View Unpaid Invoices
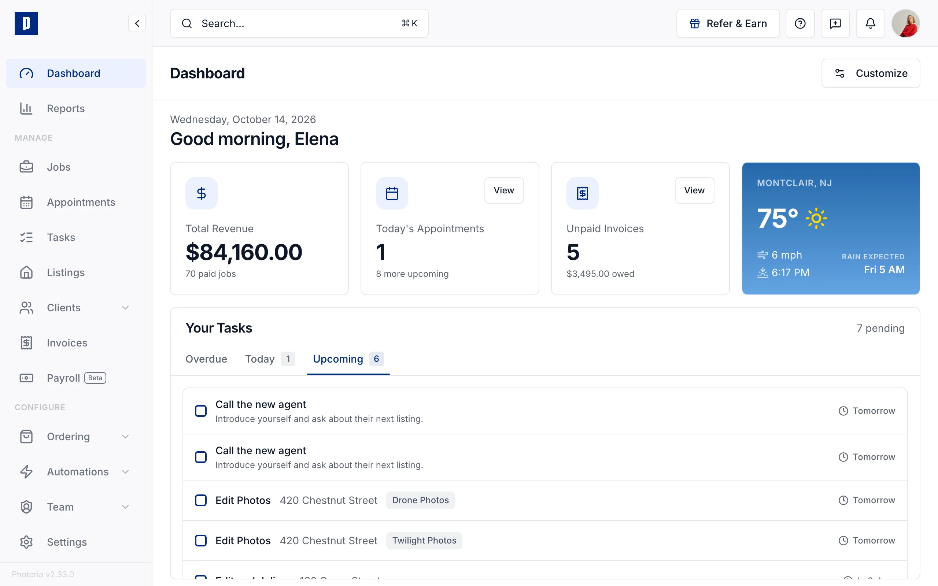 point(694,190)
